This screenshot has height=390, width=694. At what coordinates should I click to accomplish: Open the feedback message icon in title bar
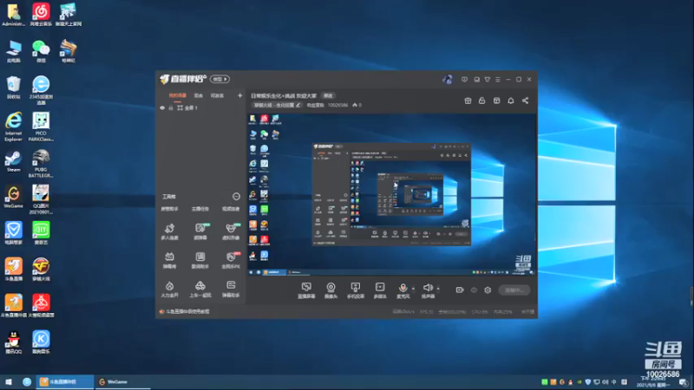point(464,80)
